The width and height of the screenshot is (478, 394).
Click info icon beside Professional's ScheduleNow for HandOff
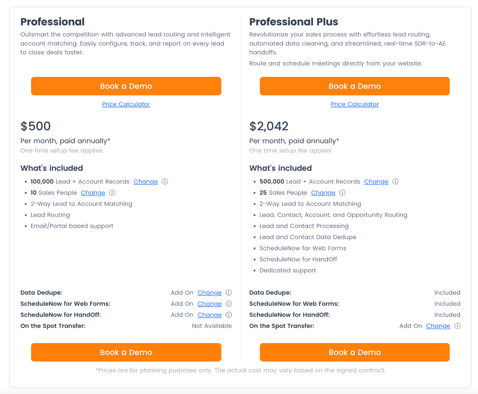pos(229,315)
